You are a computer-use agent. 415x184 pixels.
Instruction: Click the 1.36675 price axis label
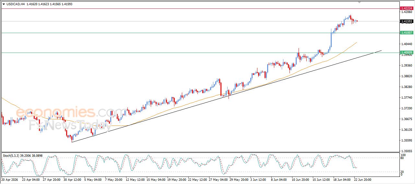[407, 119]
